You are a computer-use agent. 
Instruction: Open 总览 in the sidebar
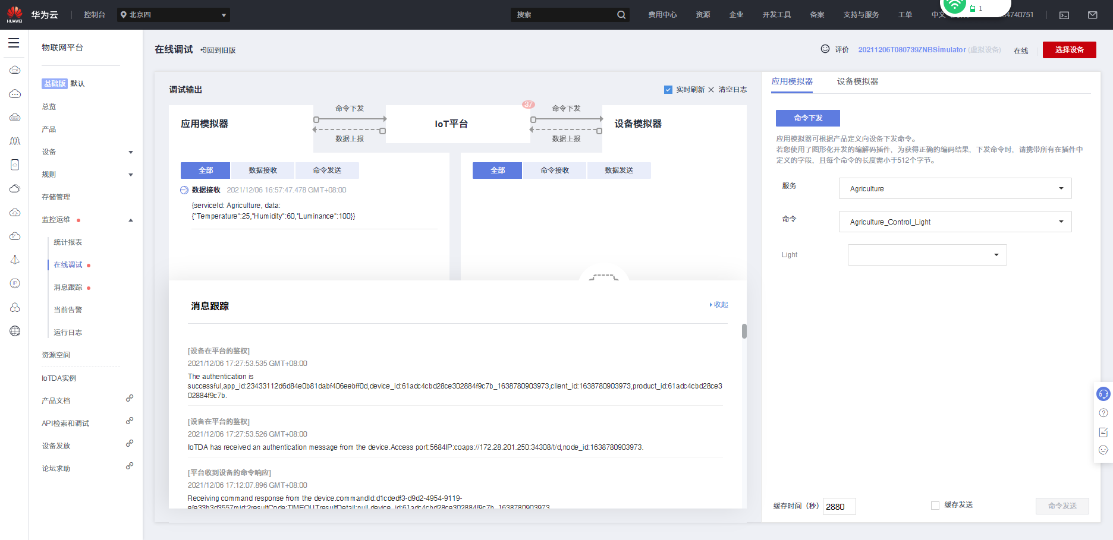point(49,107)
